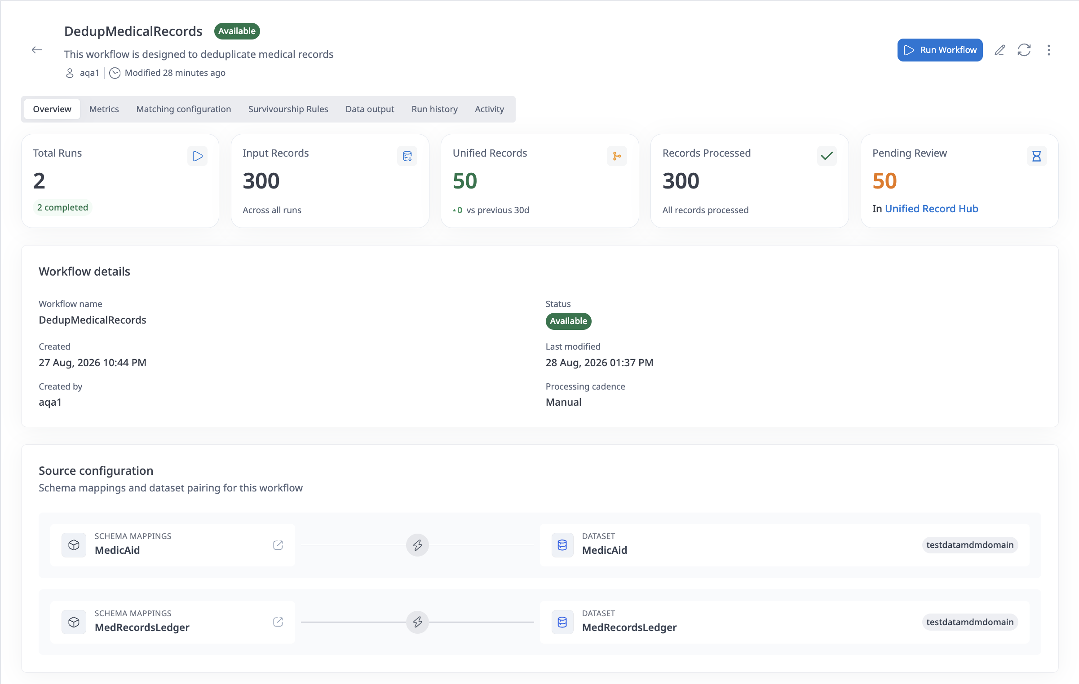
Task: Click the MedRecordsLedger schema mappings cube icon
Action: point(74,622)
